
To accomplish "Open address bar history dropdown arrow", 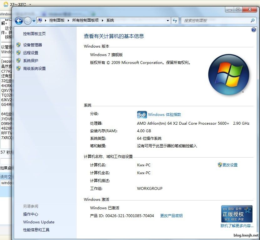I will (168, 21).
